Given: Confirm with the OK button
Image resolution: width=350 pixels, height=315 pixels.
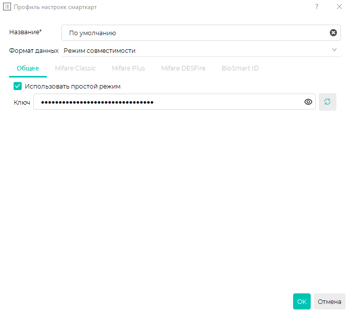Looking at the screenshot, I should tap(302, 301).
